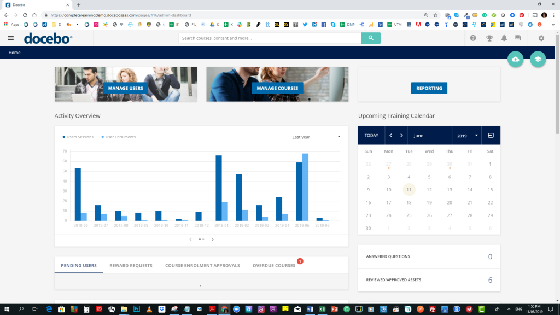Open the messages chat icon

517,38
